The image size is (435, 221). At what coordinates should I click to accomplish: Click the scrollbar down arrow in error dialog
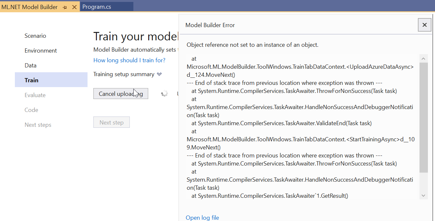[423, 195]
